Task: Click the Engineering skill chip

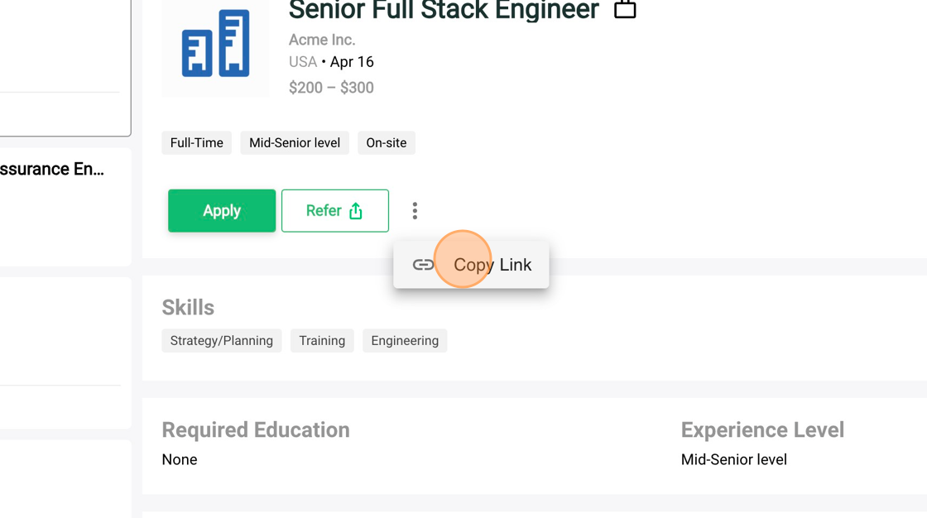Action: pos(405,341)
